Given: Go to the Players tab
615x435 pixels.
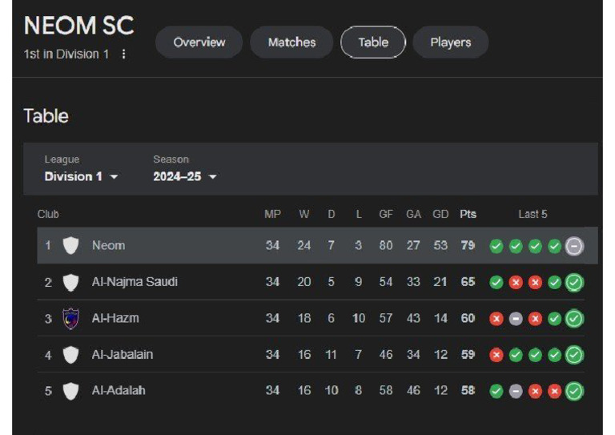Looking at the screenshot, I should click(x=450, y=42).
